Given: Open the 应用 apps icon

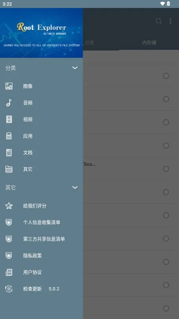Looking at the screenshot, I should 9,136.
